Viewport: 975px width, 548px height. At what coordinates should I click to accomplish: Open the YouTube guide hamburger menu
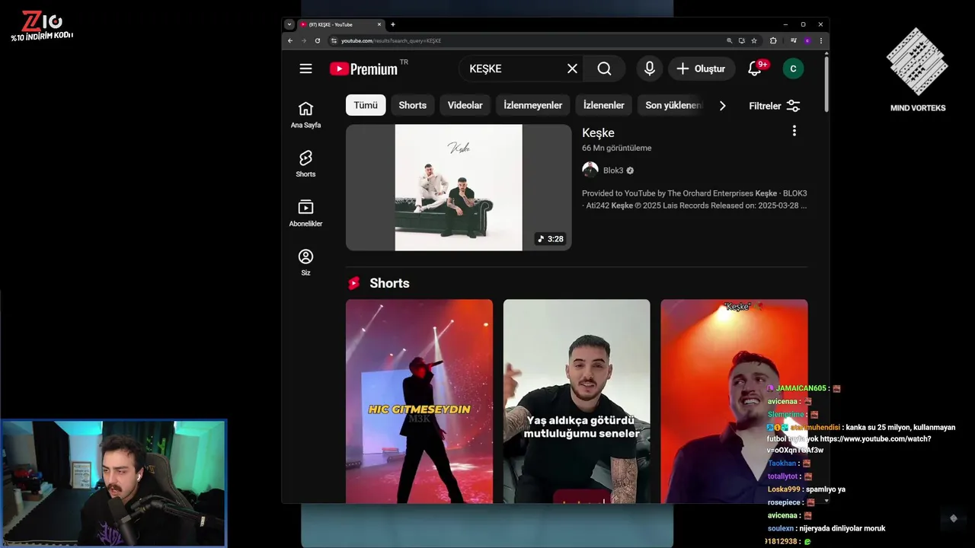[x=305, y=68]
